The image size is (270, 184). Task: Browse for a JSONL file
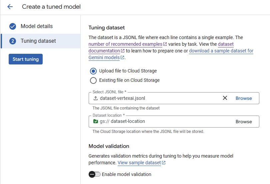244,98
